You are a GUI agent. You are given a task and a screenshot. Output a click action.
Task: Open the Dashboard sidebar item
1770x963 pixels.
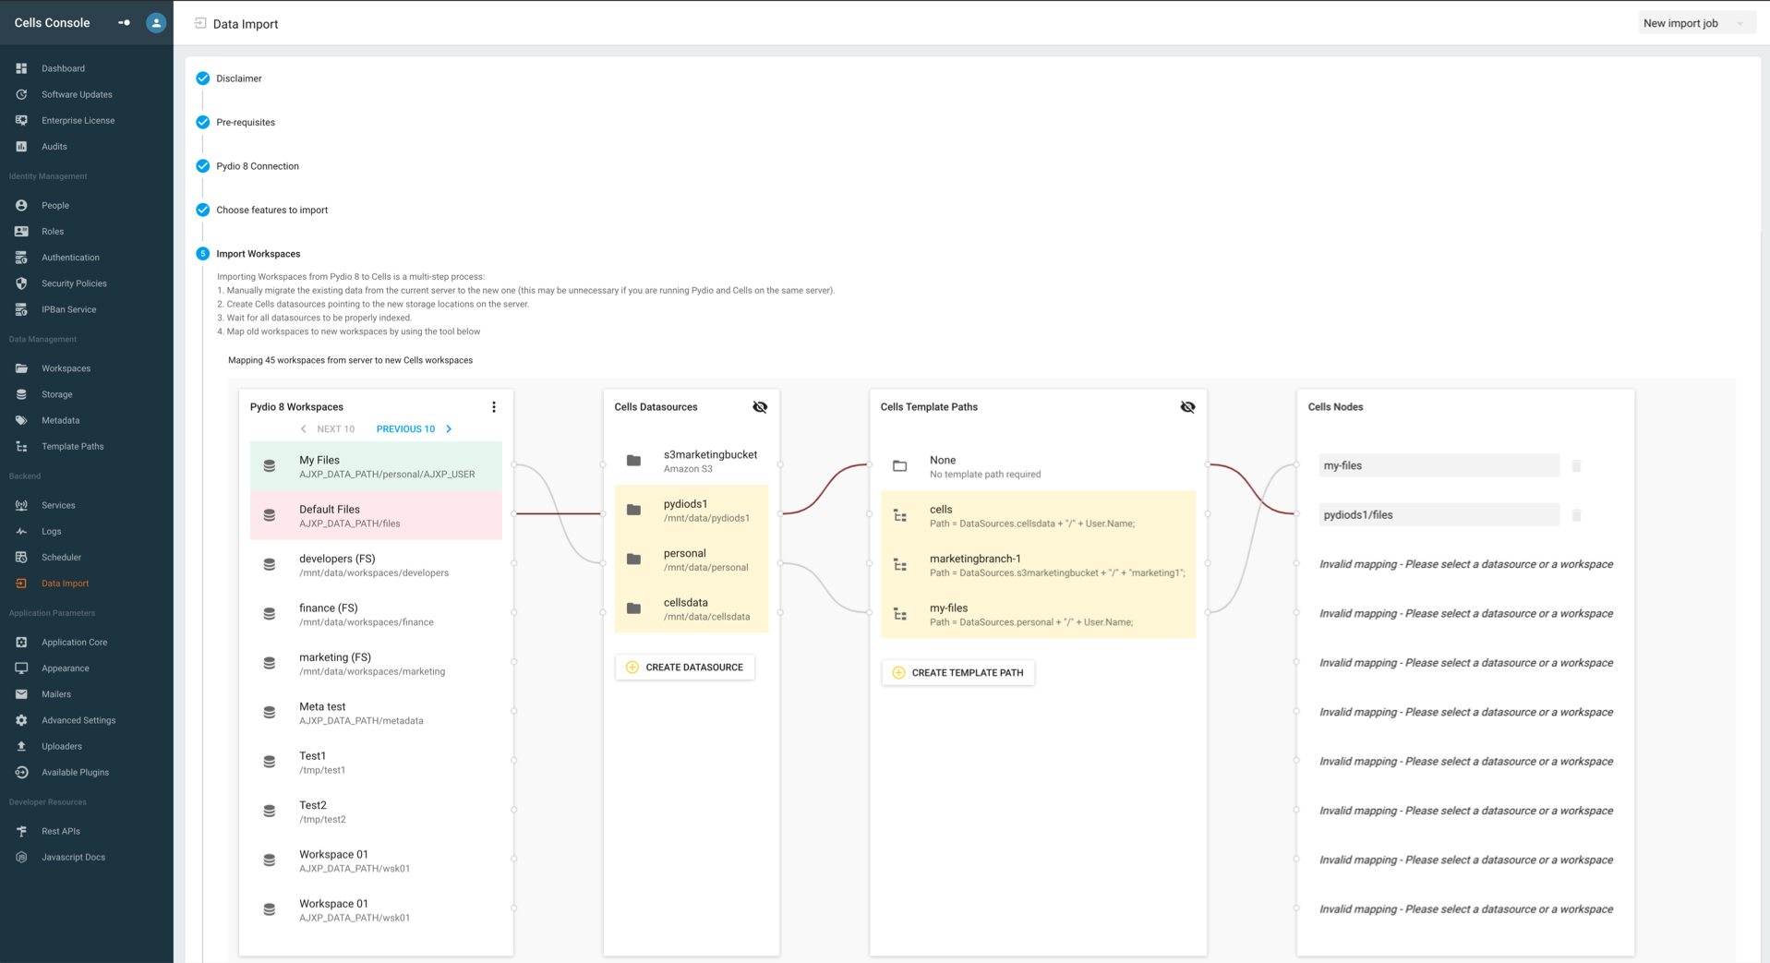[63, 68]
